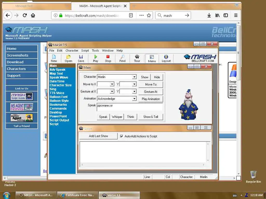Open the Find tool in MASH toolbar
Viewport: 266px width, 199px height.
122,59
